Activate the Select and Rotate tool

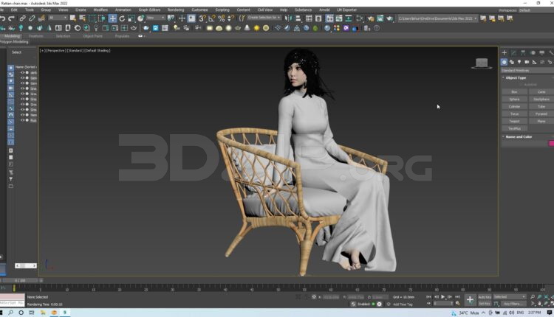[x=122, y=18]
